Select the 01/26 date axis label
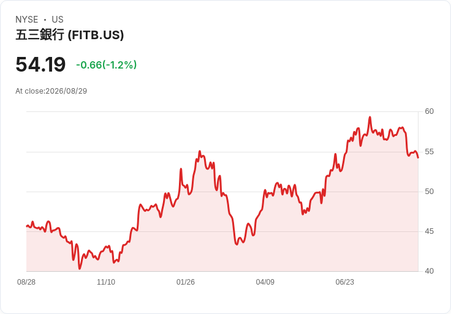This screenshot has width=451, height=314. point(186,282)
